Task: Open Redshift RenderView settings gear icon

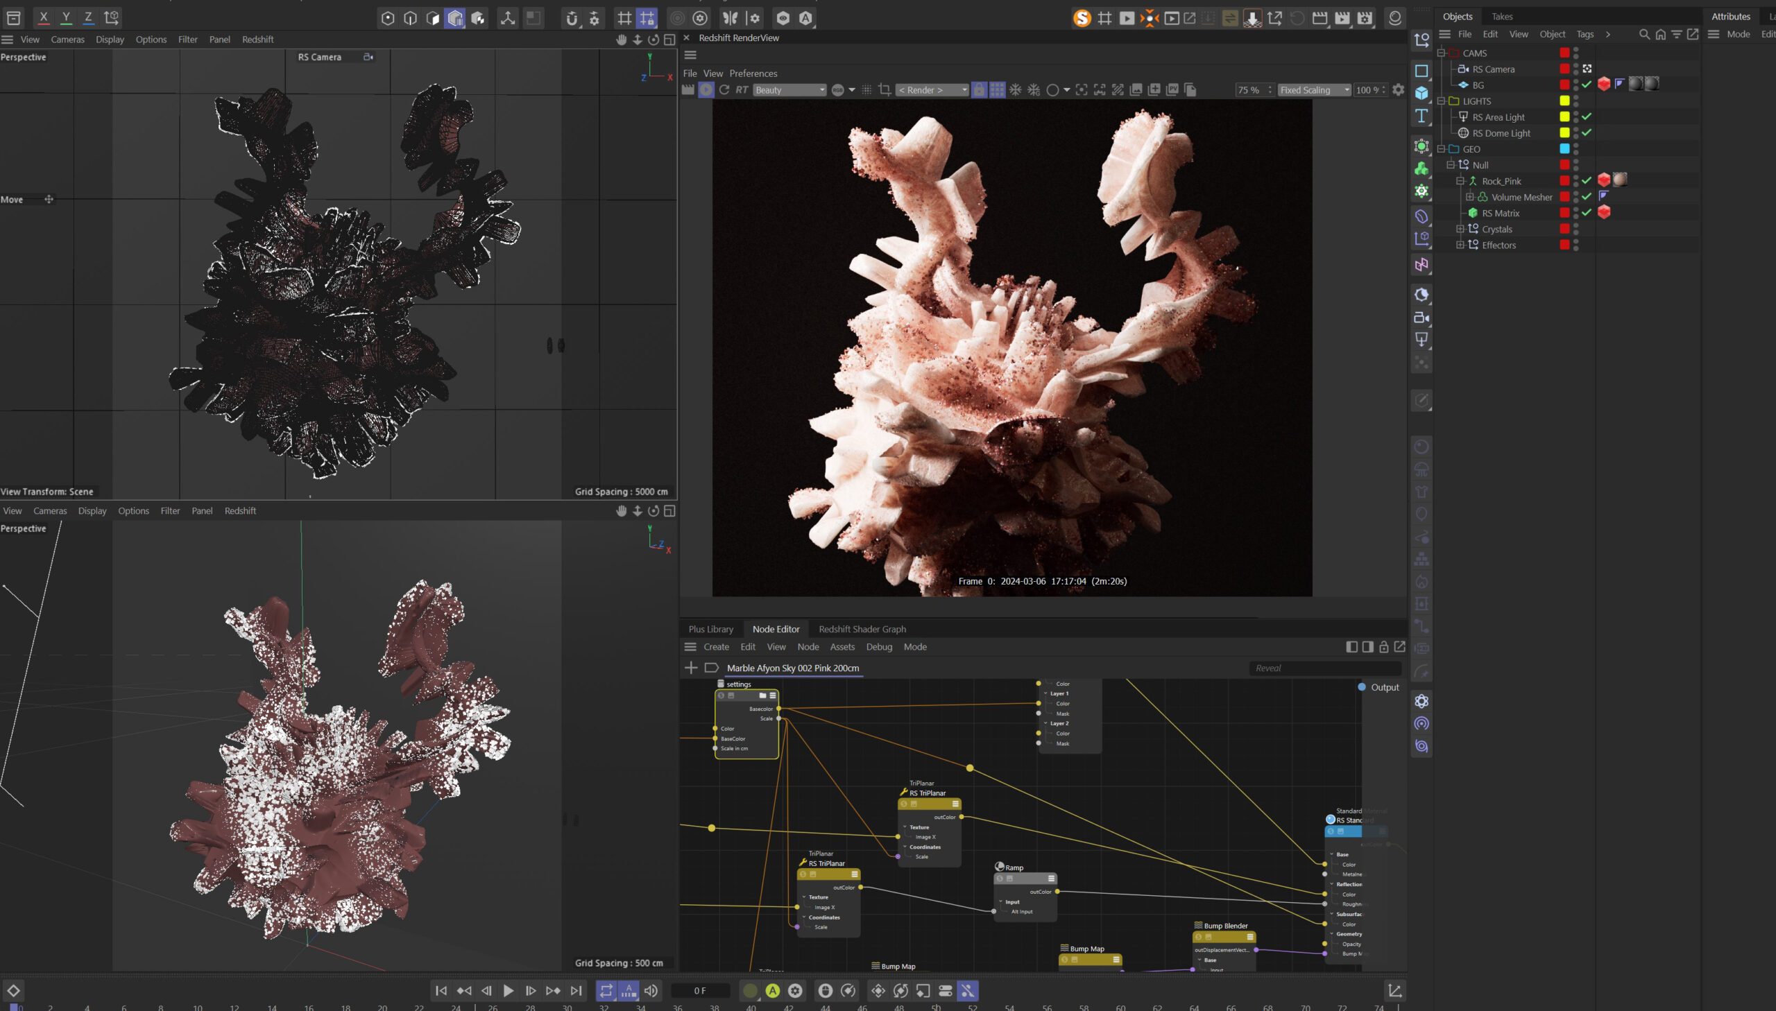Action: point(1397,89)
